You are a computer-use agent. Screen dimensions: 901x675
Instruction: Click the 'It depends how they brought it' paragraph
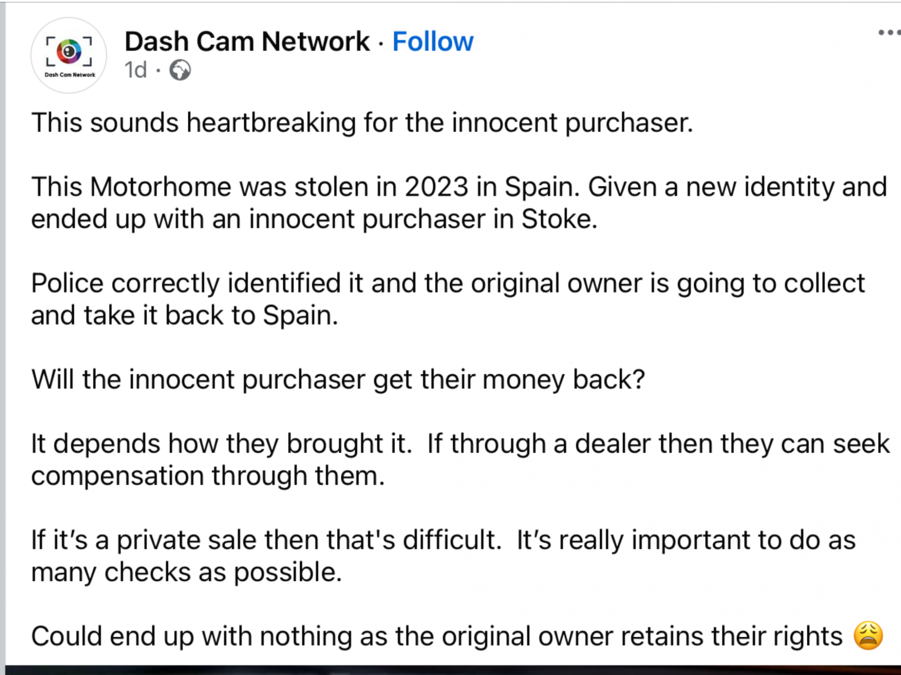tap(460, 459)
